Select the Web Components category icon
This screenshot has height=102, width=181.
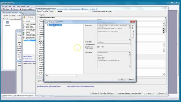(x=24, y=24)
